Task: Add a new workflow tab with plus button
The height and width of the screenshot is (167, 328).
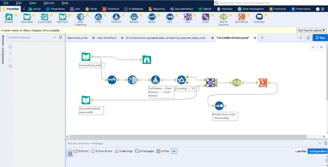Action: tap(262, 38)
